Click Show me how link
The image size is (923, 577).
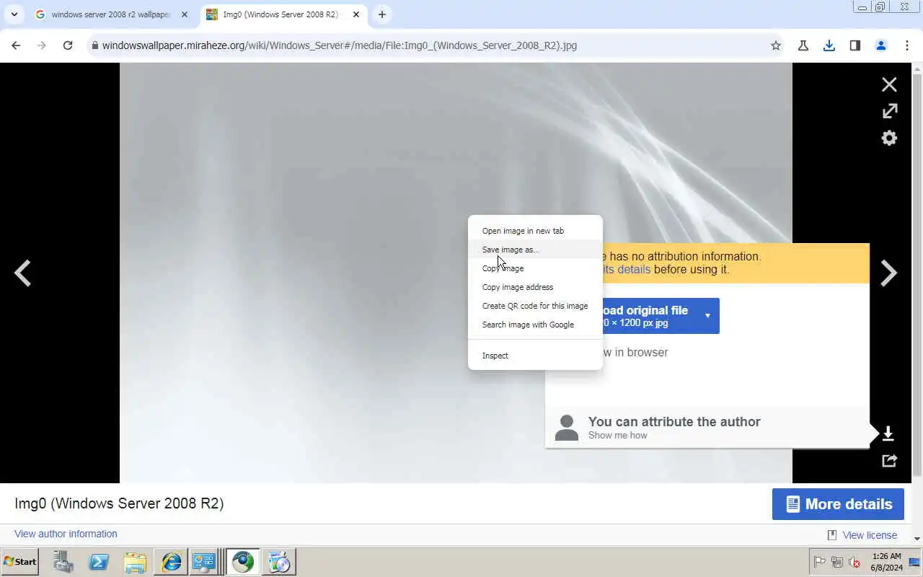pos(617,436)
